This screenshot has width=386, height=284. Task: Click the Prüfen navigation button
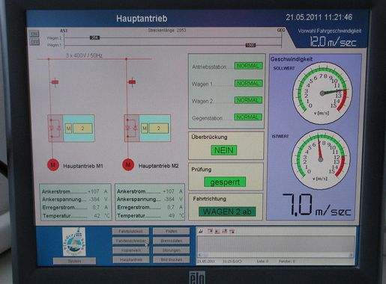point(172,231)
